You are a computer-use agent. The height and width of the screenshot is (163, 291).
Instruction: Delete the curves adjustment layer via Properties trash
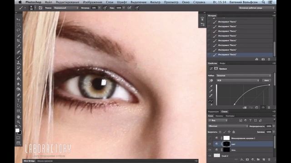pos(269,108)
